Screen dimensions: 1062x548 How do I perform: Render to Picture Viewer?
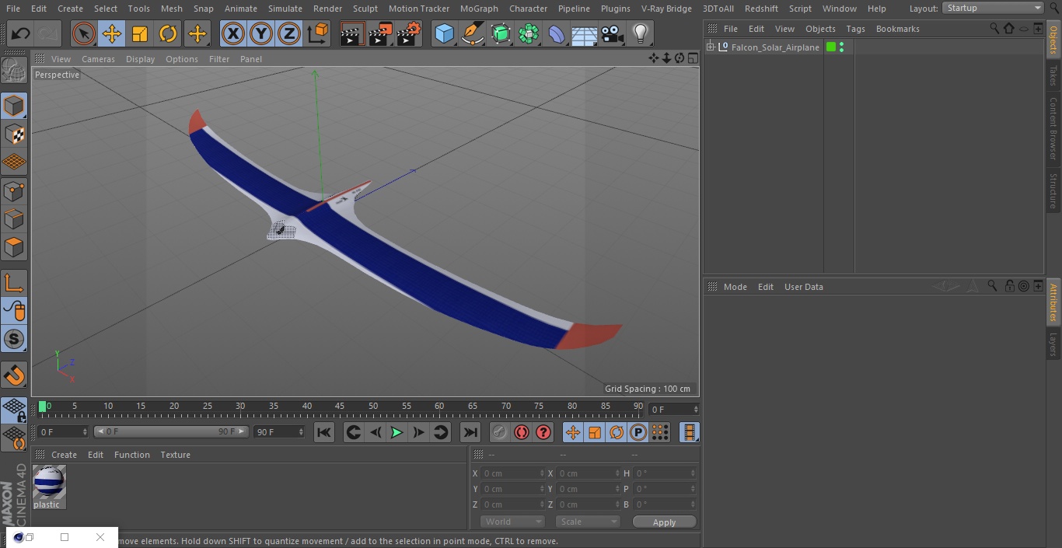380,34
